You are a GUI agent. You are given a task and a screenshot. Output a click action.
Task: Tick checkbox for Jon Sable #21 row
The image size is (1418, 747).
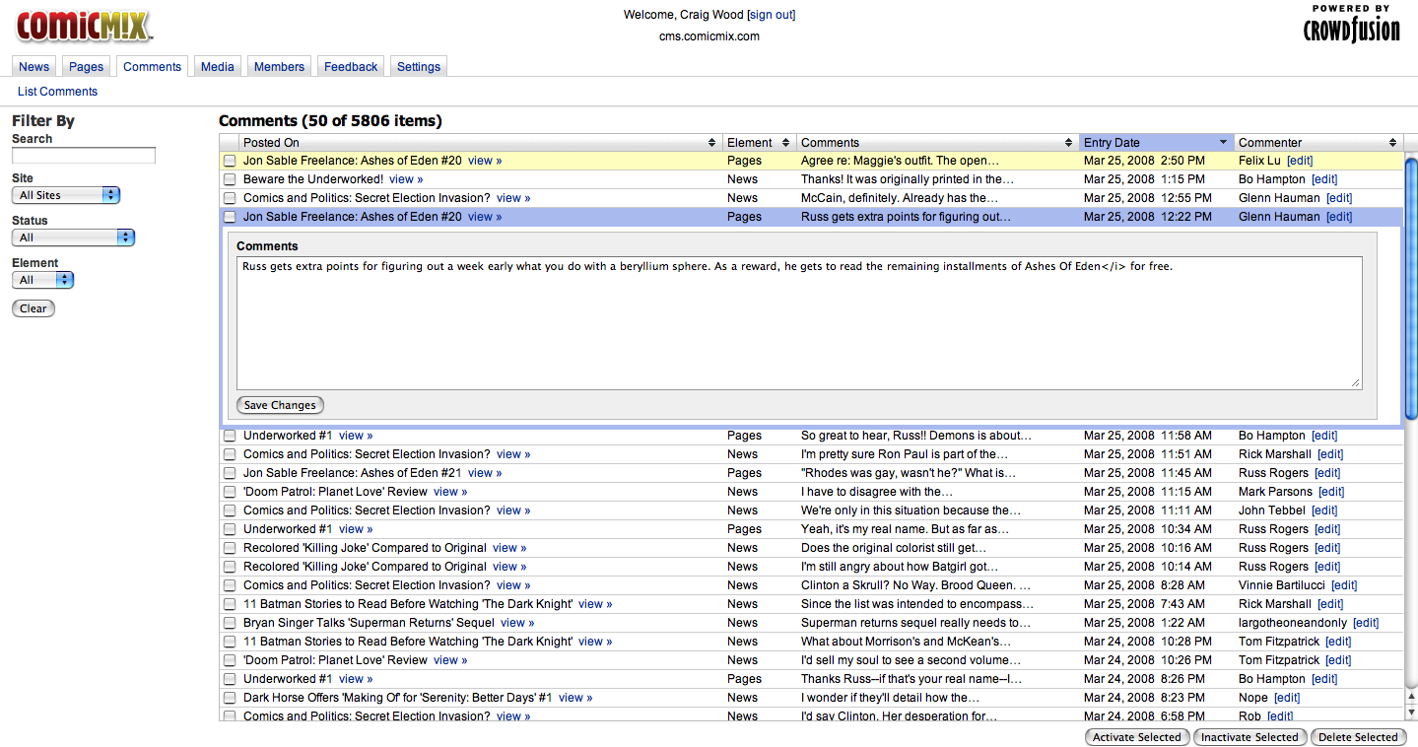[x=229, y=473]
